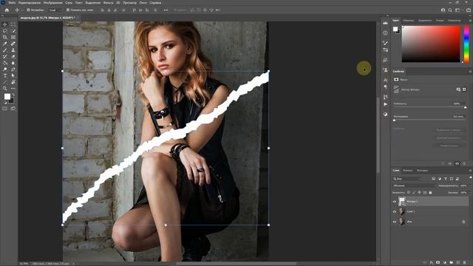Select the Crop tool
This screenshot has height=266, width=473.
click(5, 37)
